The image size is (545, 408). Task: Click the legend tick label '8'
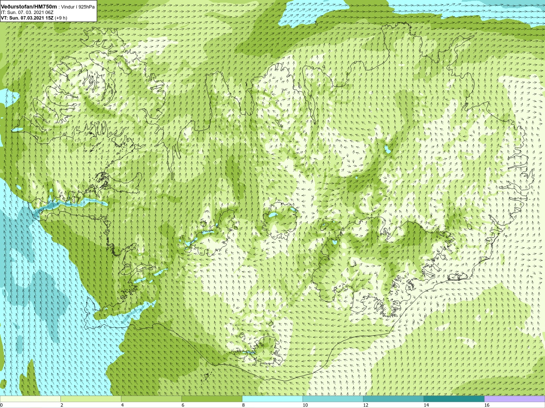(x=243, y=405)
